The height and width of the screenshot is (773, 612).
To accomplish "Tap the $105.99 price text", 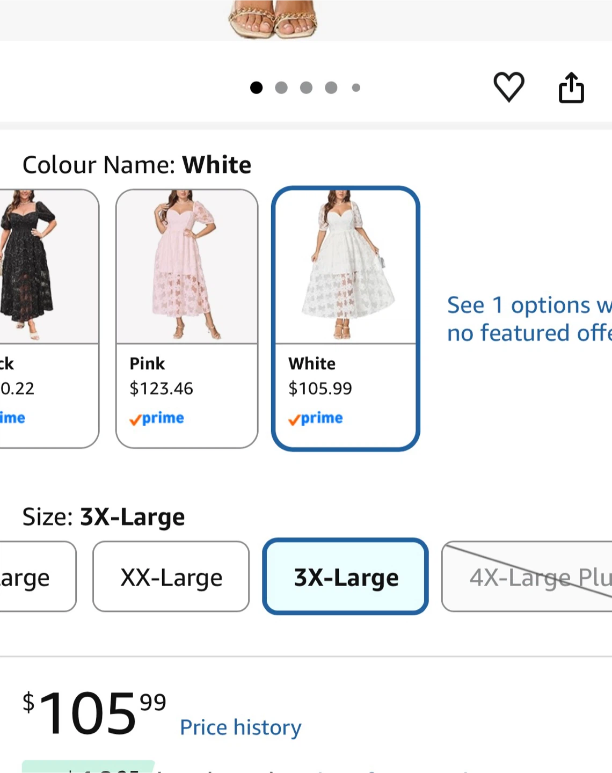I will coord(94,713).
